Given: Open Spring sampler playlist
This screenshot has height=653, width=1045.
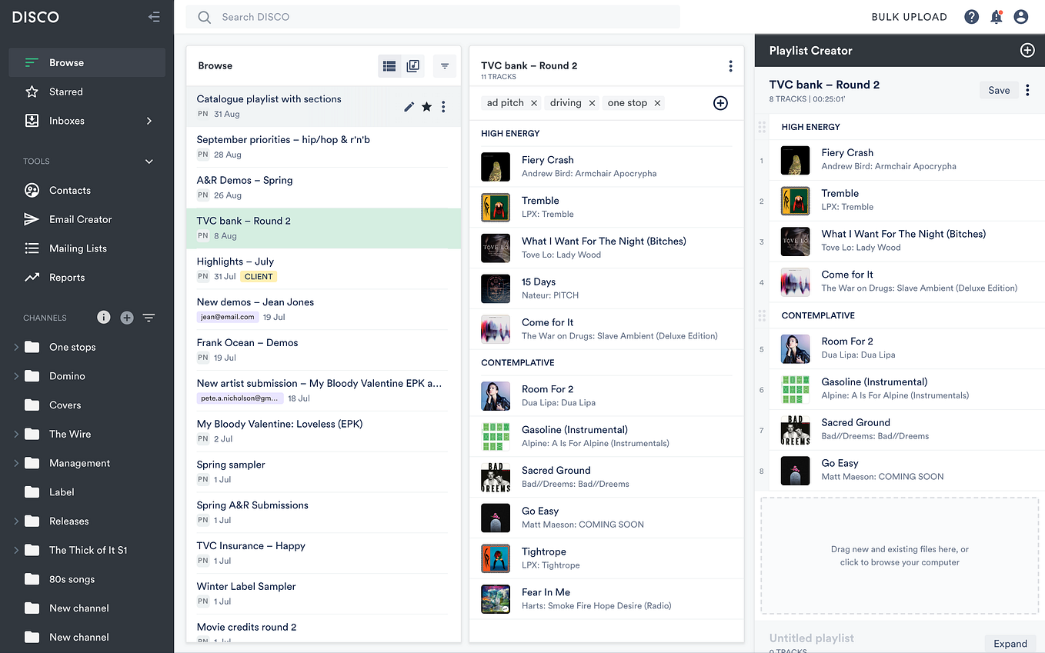Looking at the screenshot, I should (323, 472).
